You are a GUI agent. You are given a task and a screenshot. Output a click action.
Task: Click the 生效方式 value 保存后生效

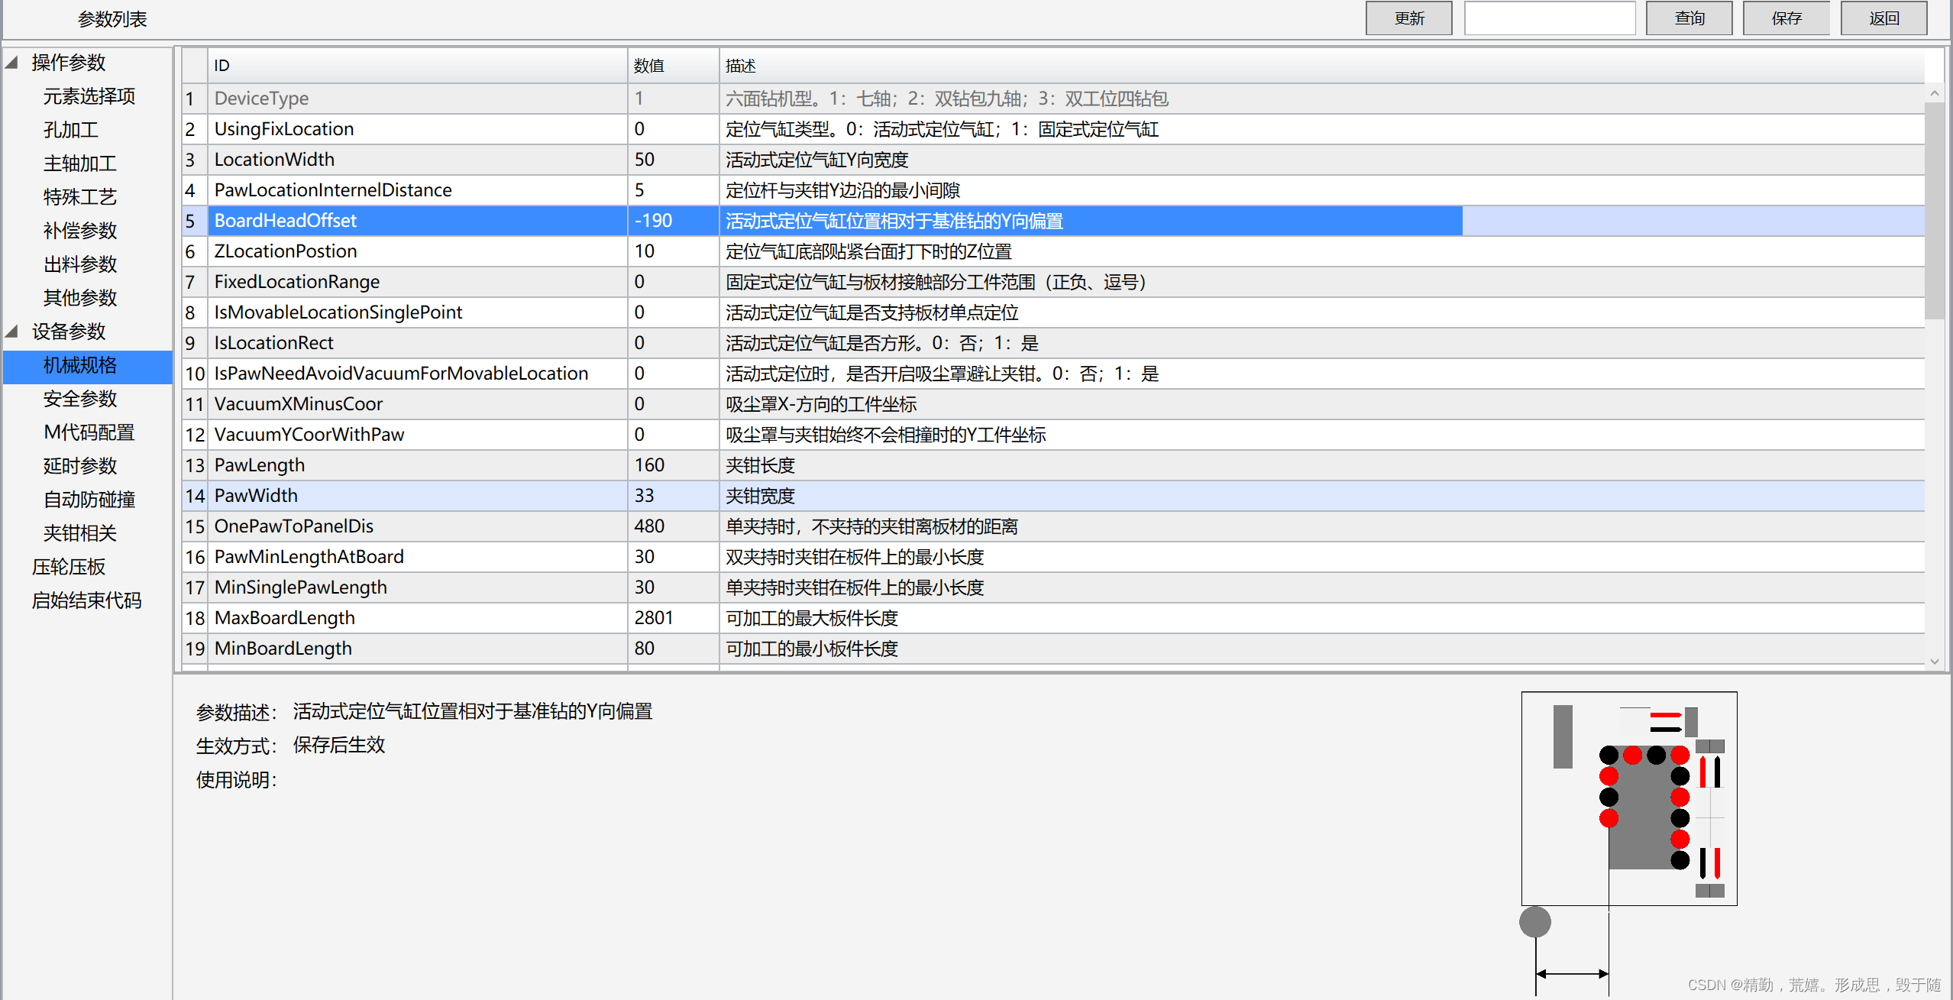pos(339,745)
